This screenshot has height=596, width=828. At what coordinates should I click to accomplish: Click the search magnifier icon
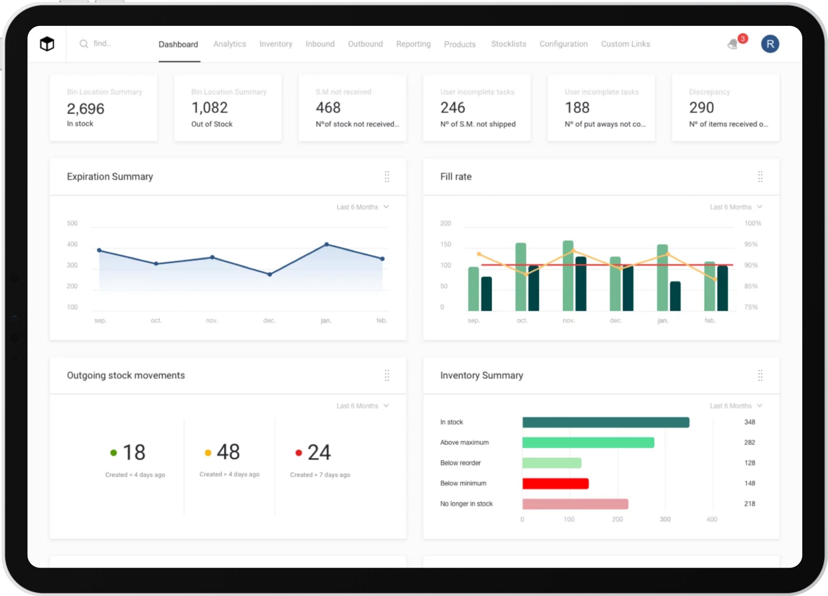click(x=84, y=44)
